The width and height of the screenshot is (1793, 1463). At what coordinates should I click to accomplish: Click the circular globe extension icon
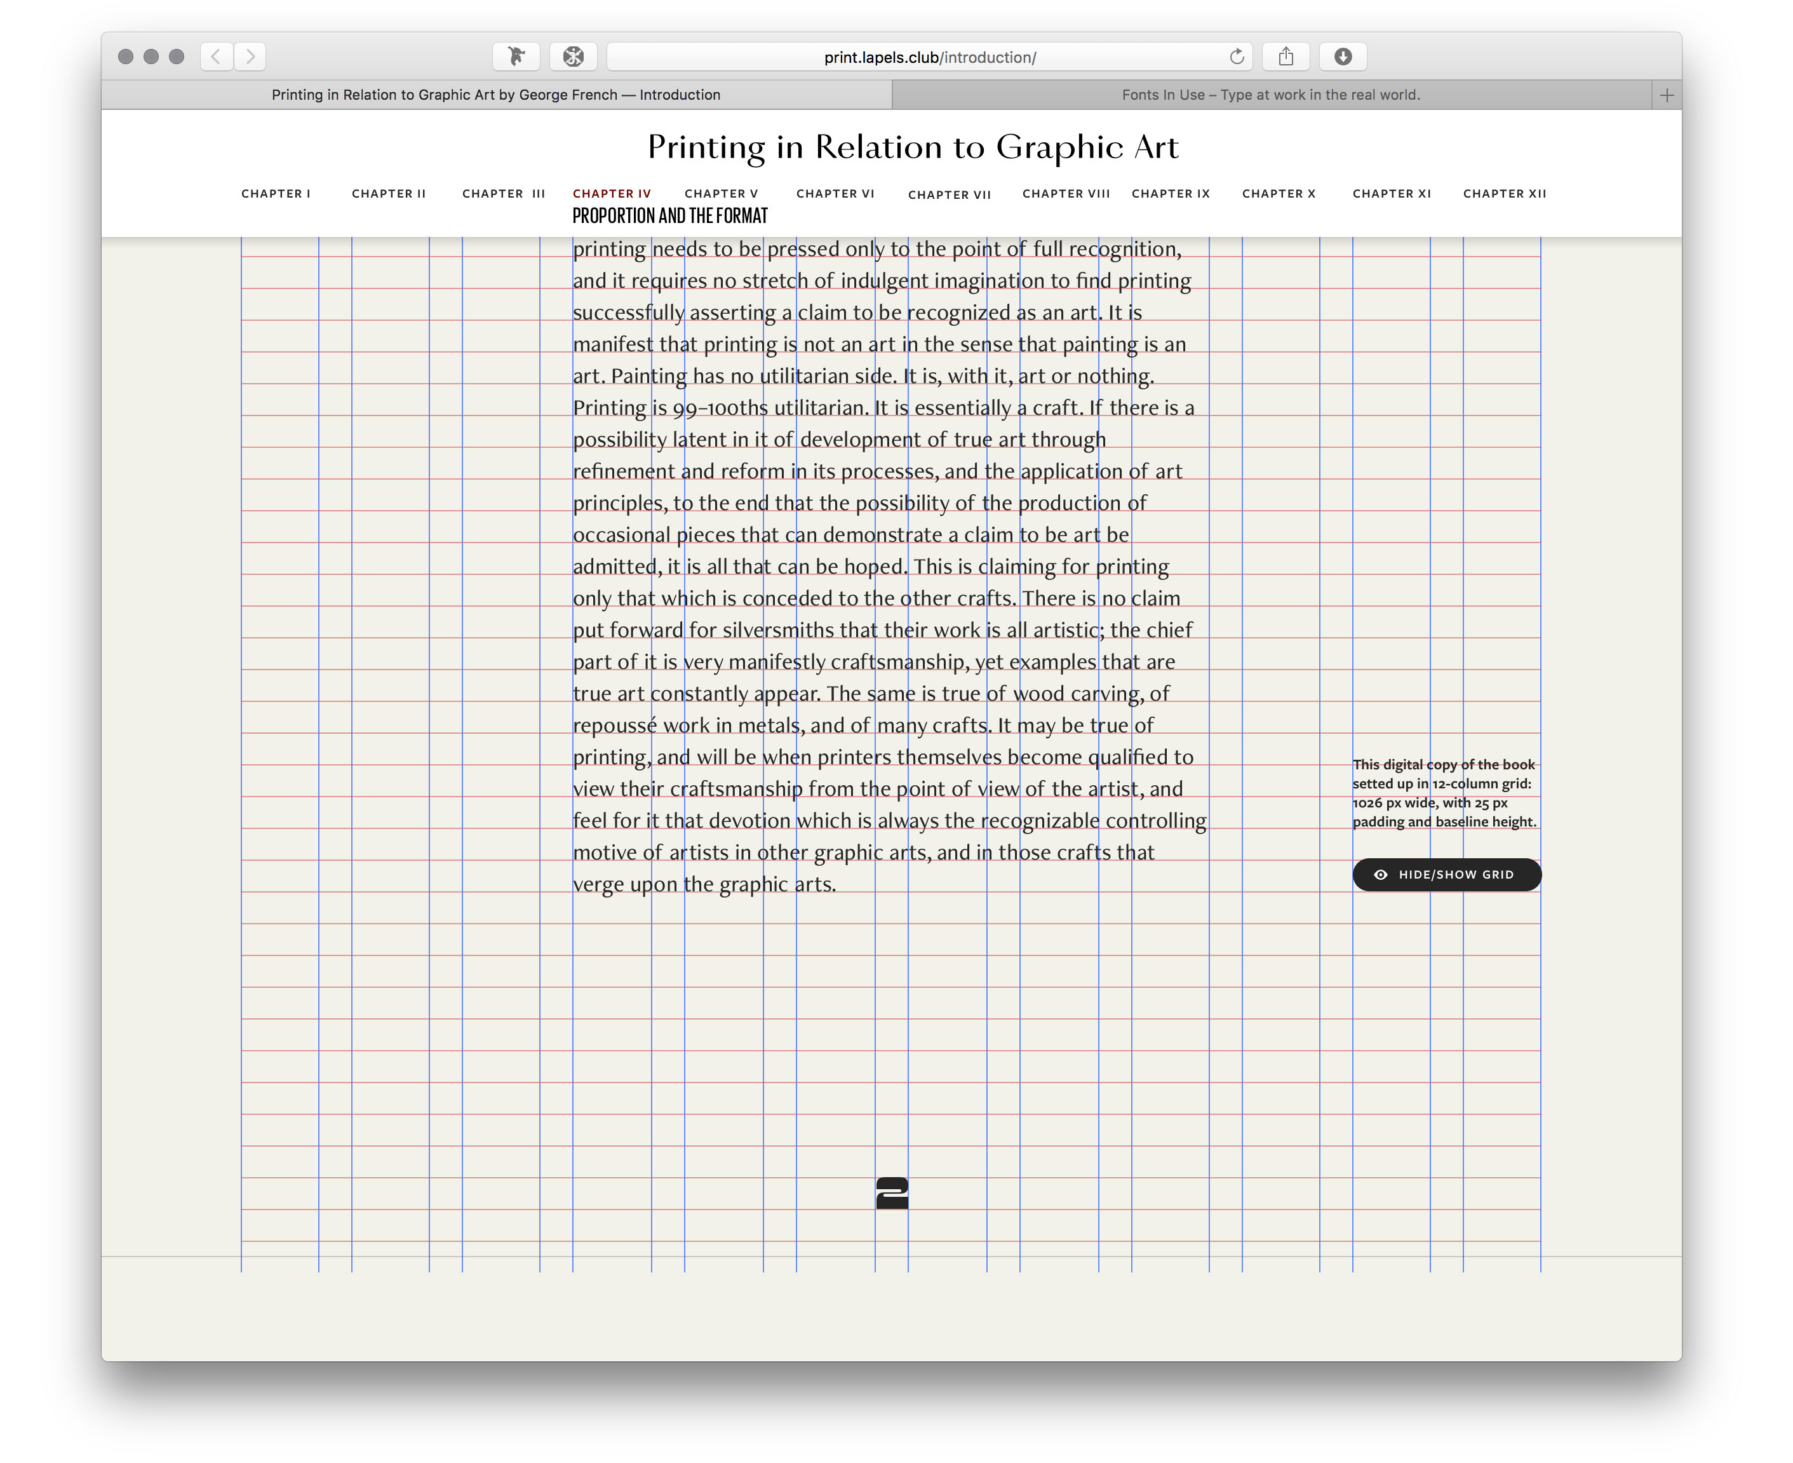point(573,57)
